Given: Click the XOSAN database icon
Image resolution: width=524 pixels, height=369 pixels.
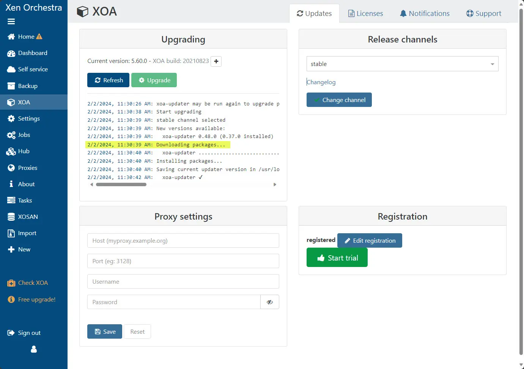Looking at the screenshot, I should pyautogui.click(x=11, y=217).
